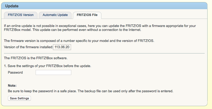Click step 1 'Save the settings' instruction
This screenshot has height=109, width=212.
click(47, 66)
